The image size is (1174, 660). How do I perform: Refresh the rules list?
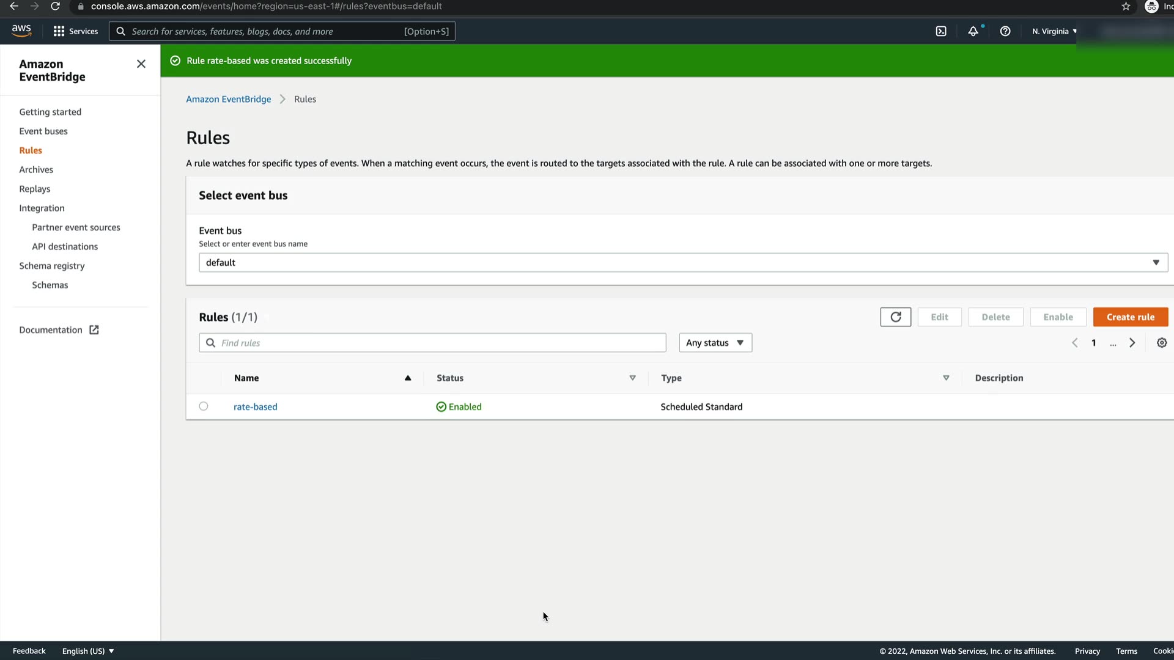896,317
